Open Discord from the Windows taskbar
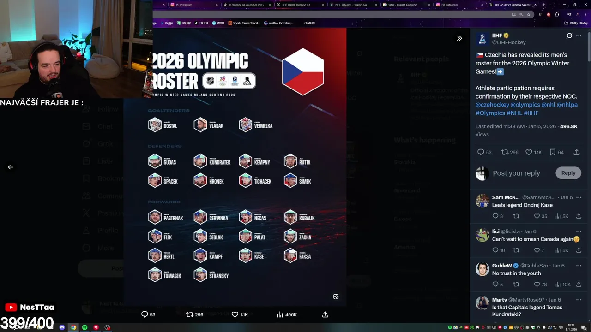This screenshot has width=591, height=332. click(62, 327)
